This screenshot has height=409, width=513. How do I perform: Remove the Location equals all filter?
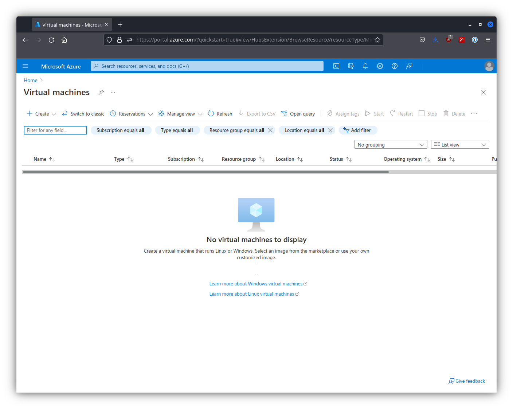tap(330, 130)
